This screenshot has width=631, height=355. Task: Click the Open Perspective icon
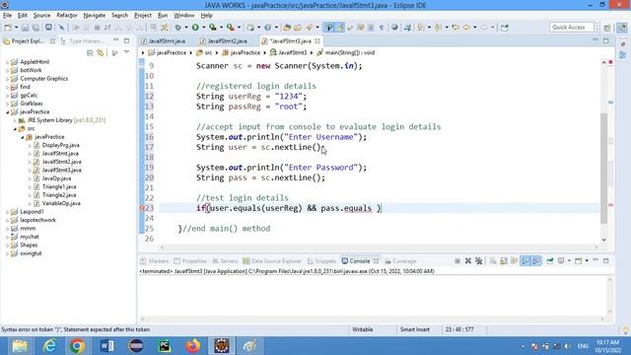607,28
